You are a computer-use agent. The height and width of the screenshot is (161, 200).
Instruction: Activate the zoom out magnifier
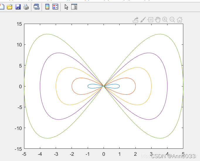point(172,20)
